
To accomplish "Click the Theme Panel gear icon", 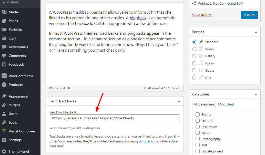I will (x=4, y=151).
